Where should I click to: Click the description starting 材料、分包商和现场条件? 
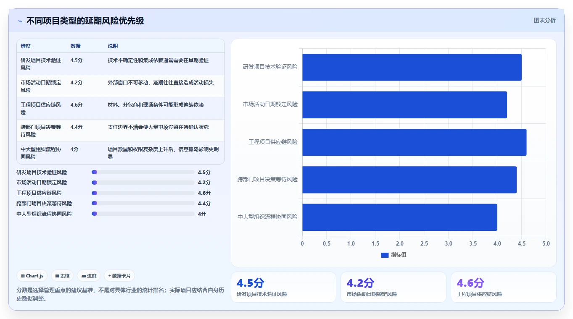tap(156, 105)
